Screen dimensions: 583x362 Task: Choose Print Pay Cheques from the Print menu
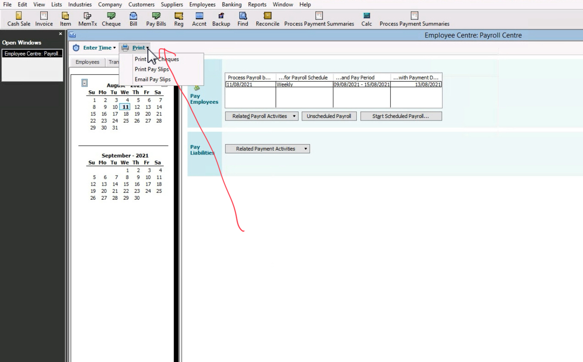click(156, 59)
